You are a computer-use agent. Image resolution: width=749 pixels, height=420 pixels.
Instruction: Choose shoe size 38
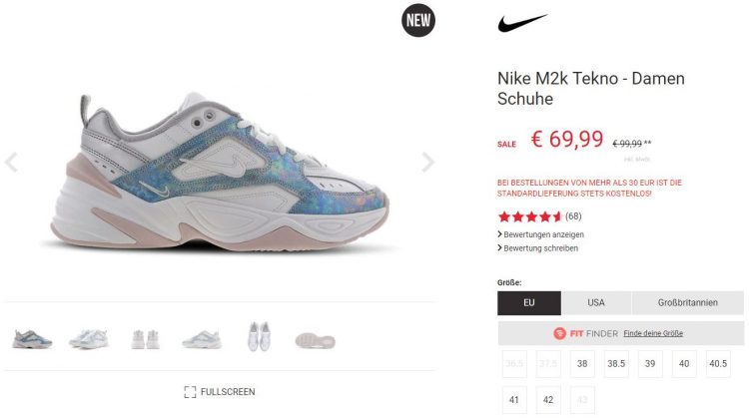(x=582, y=364)
